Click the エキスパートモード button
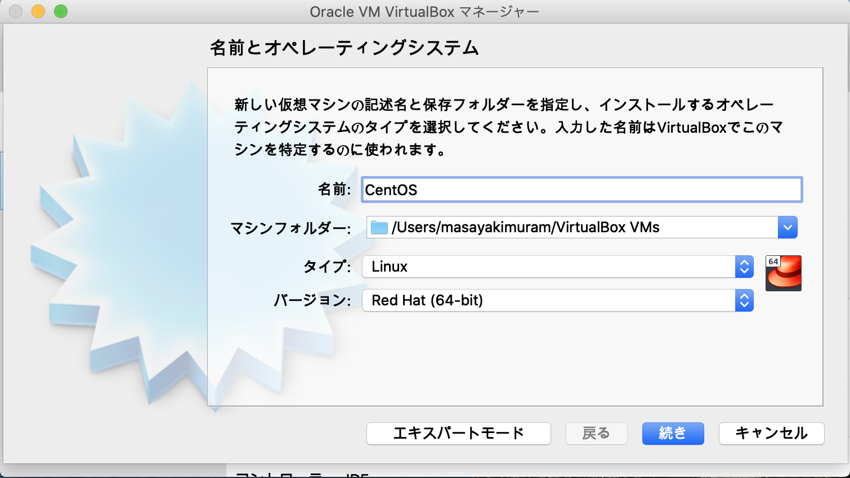 (459, 434)
